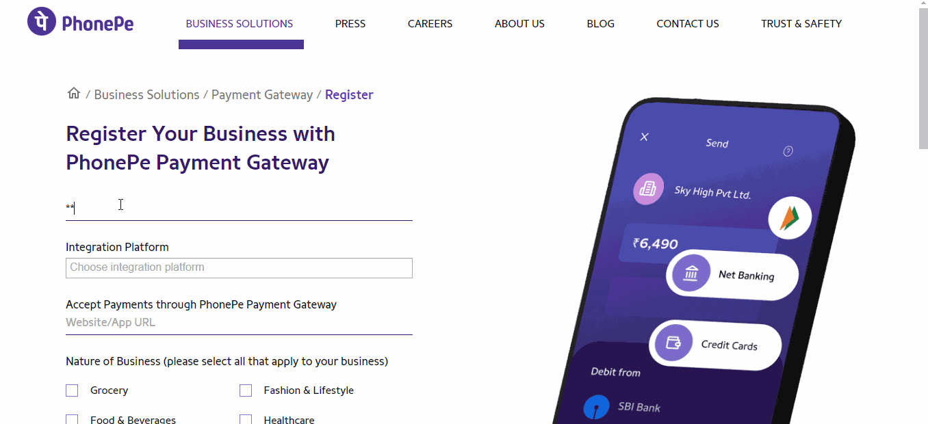Check the Grocery checkbox
This screenshot has height=424, width=928.
(x=72, y=390)
